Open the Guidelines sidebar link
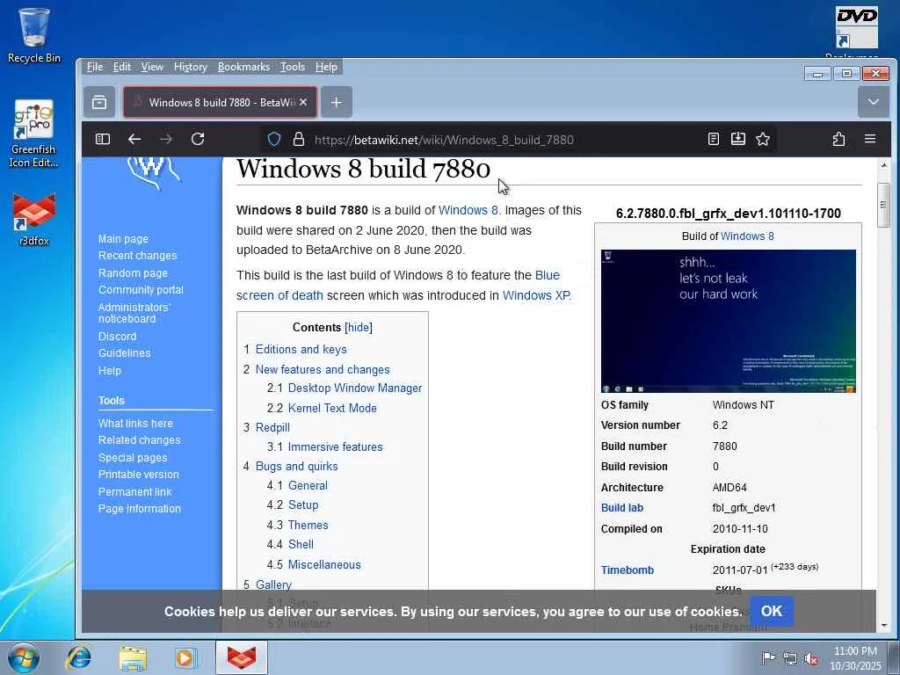This screenshot has width=900, height=675. pyautogui.click(x=124, y=353)
